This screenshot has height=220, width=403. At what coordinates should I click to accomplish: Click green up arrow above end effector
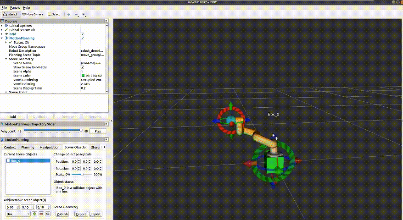[231, 105]
